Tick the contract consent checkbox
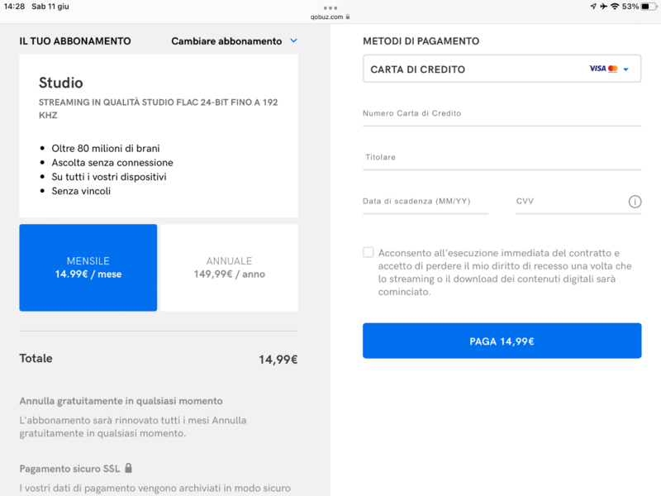Viewport: 661px width, 496px height. [369, 253]
